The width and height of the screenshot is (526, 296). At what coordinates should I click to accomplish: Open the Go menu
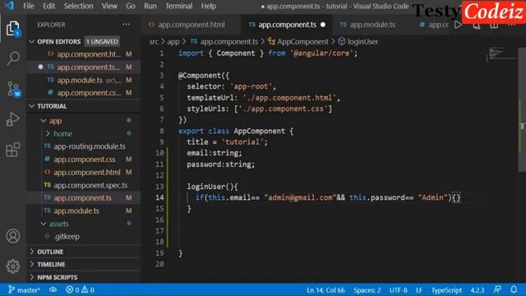[131, 6]
